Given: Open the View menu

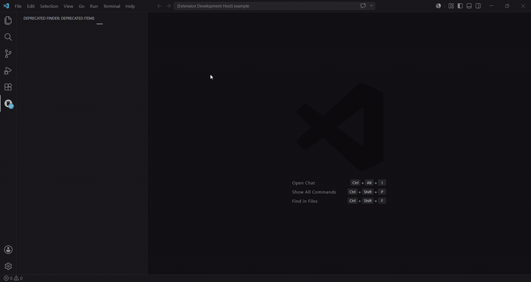Looking at the screenshot, I should [x=68, y=6].
